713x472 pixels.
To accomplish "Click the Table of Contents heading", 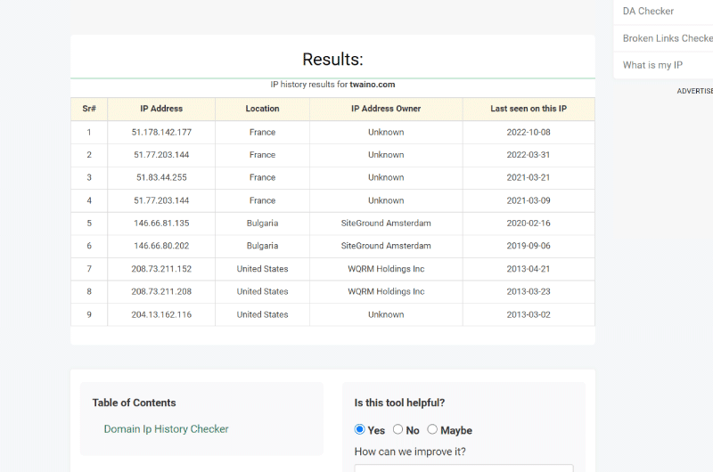I will point(135,403).
